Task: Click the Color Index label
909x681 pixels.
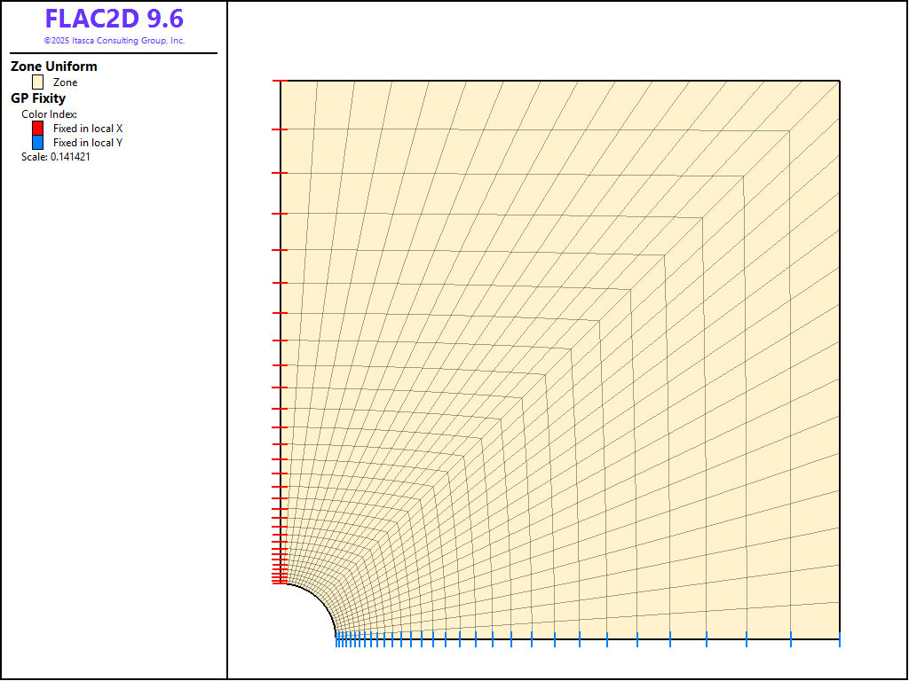Action: [49, 114]
